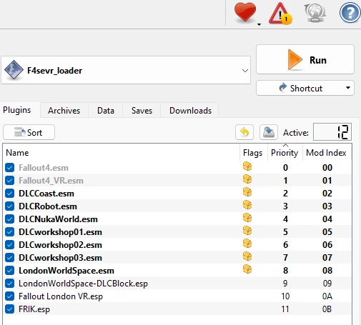Click priority value 11

pyautogui.click(x=285, y=309)
